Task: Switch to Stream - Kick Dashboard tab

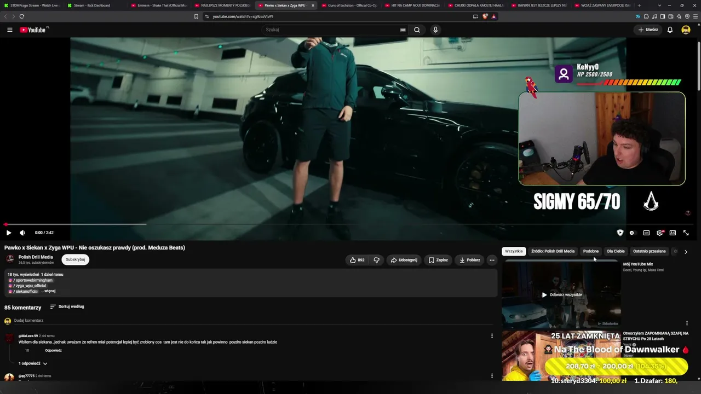Action: (x=94, y=5)
